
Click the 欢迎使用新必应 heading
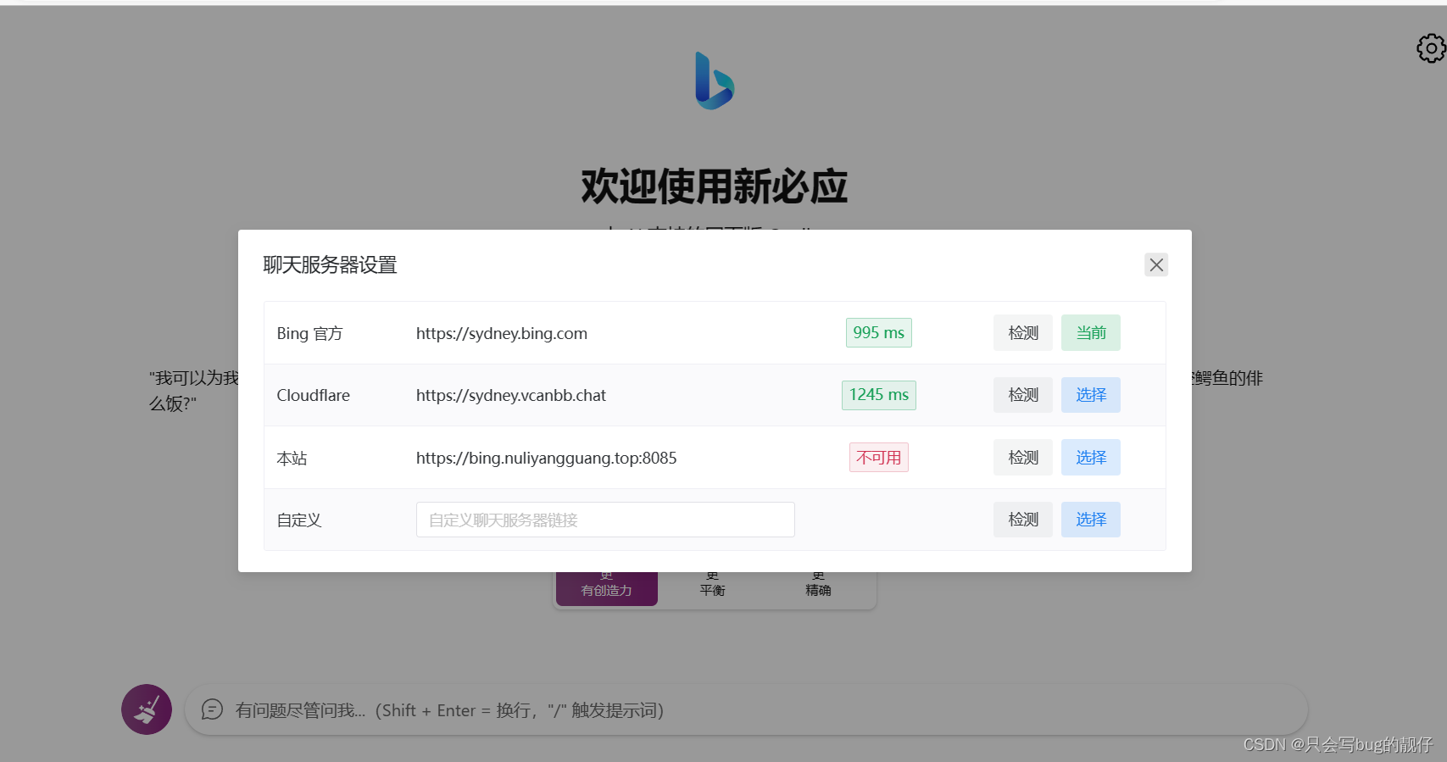(715, 186)
